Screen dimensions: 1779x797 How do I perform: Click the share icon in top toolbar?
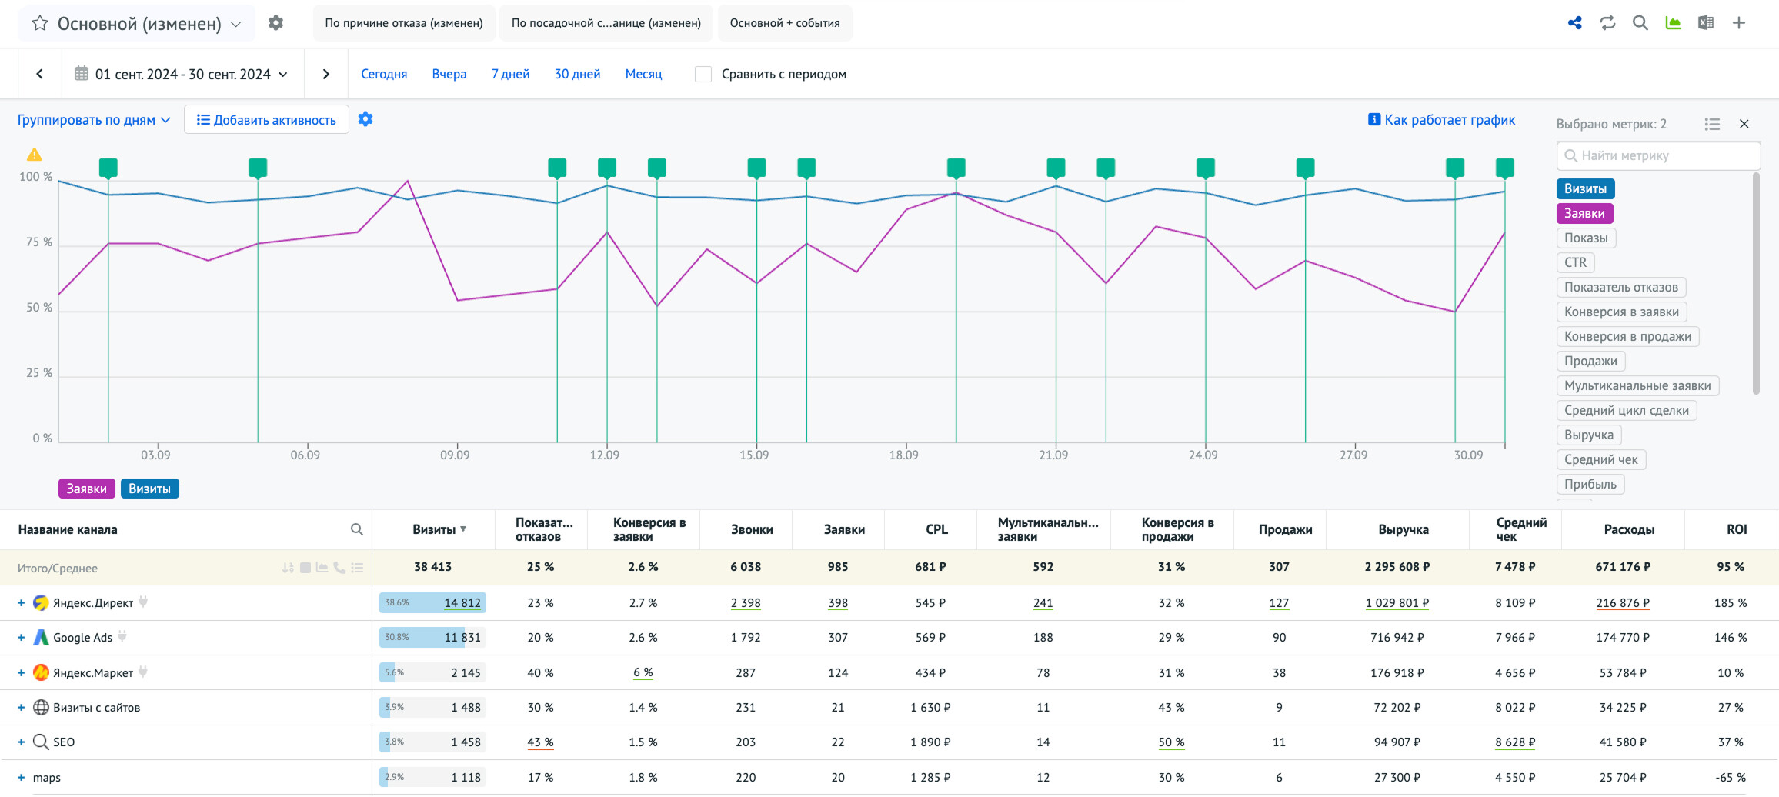click(1574, 23)
